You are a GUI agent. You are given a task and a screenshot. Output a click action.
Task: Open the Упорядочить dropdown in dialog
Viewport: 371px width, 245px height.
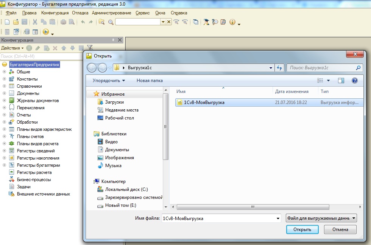tap(109, 81)
